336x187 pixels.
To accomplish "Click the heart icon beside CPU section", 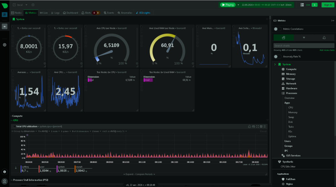I will [267, 120].
